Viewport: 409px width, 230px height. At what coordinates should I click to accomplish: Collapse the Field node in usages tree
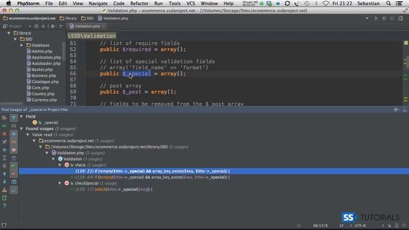pos(21,116)
